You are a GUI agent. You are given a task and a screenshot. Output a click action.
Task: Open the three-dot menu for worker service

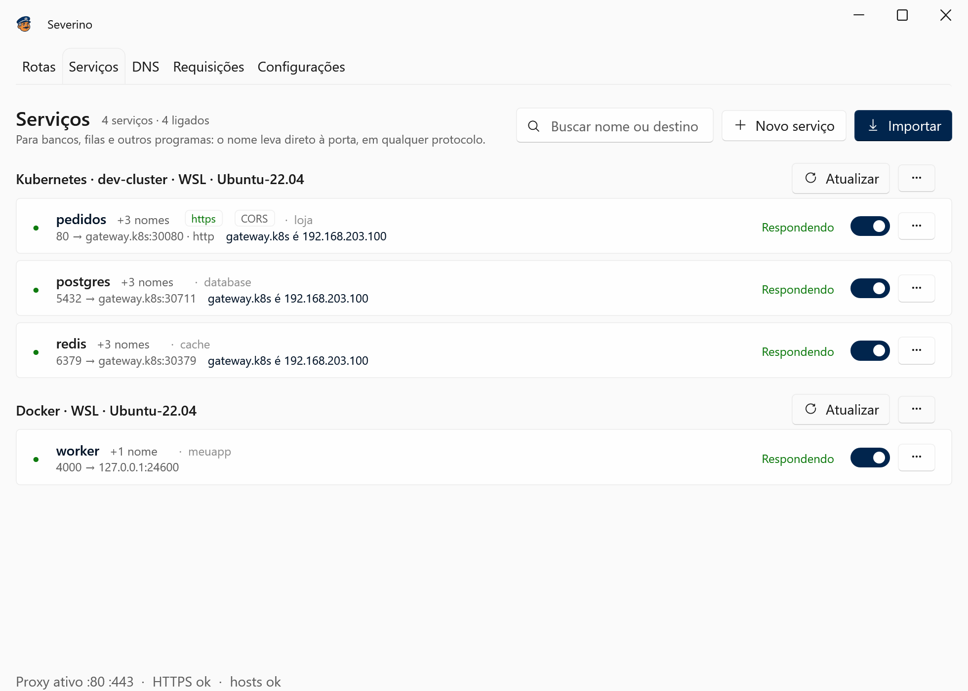(x=917, y=457)
